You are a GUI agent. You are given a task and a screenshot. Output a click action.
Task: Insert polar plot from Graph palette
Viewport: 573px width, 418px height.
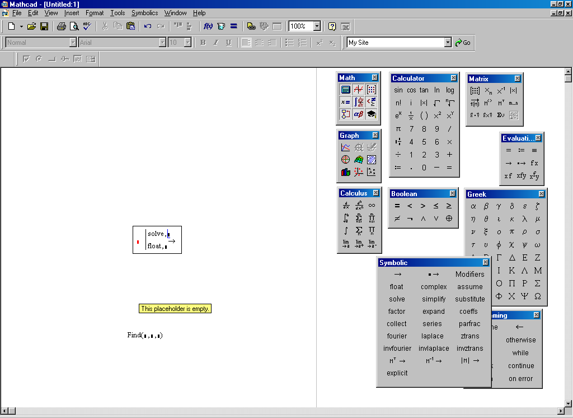pyautogui.click(x=345, y=160)
